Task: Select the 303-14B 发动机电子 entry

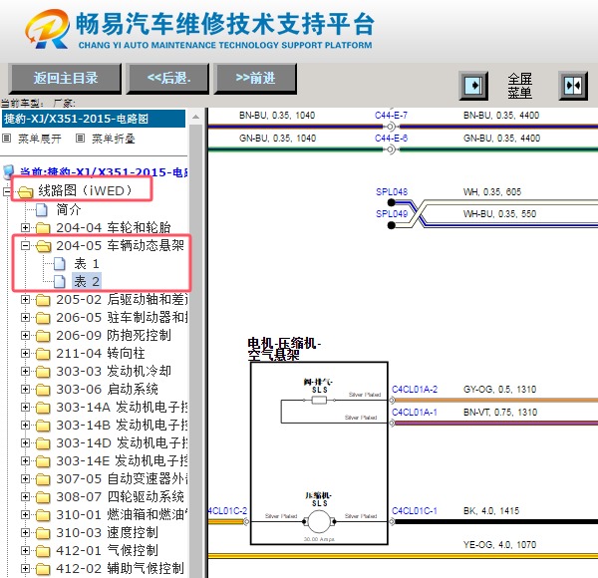Action: (x=122, y=425)
